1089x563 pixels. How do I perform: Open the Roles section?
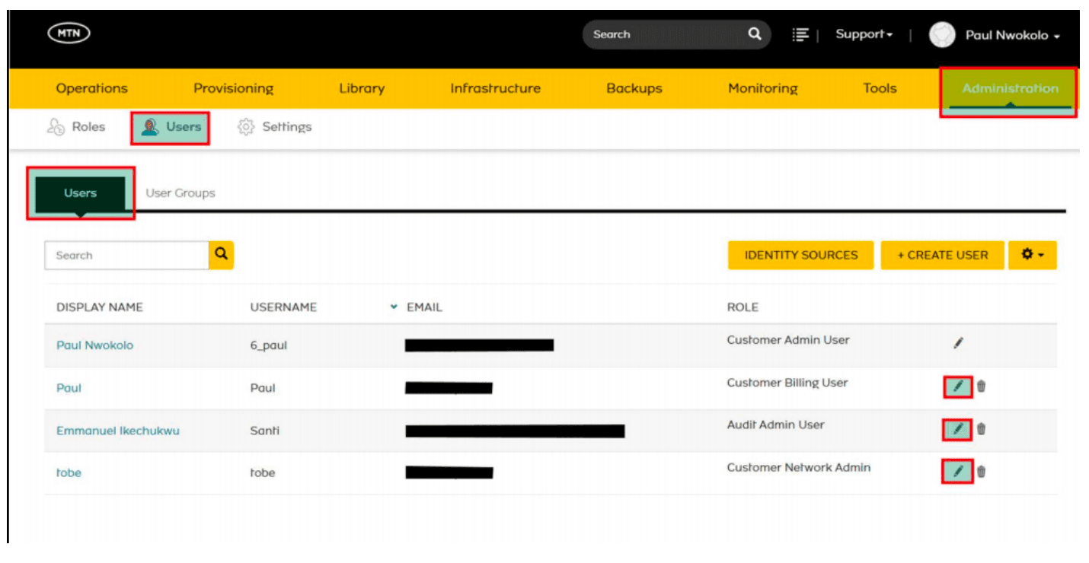[x=76, y=127]
